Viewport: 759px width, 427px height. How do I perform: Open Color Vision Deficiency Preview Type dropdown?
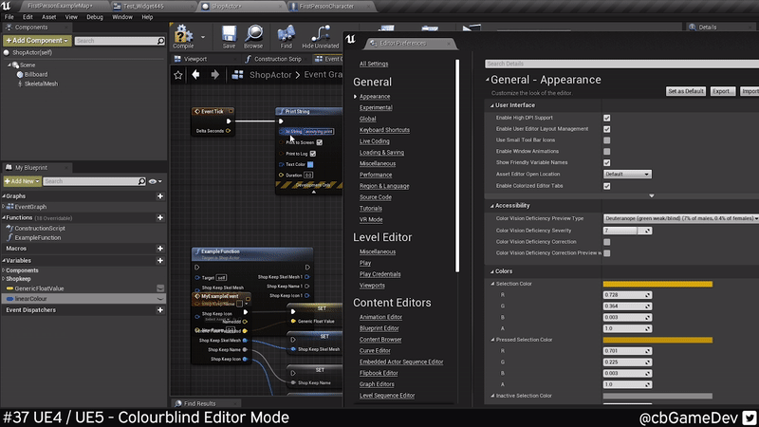click(681, 218)
